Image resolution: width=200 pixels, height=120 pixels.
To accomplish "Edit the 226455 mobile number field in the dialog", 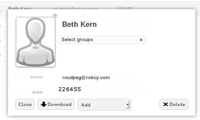I will coord(102,89).
